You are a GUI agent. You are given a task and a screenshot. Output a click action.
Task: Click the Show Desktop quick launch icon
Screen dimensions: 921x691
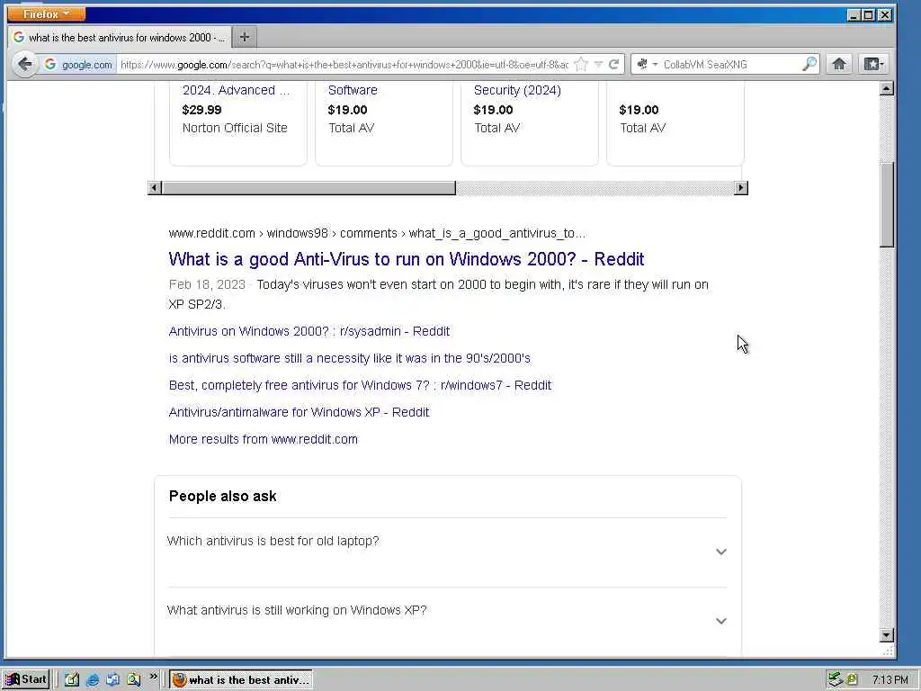point(72,680)
